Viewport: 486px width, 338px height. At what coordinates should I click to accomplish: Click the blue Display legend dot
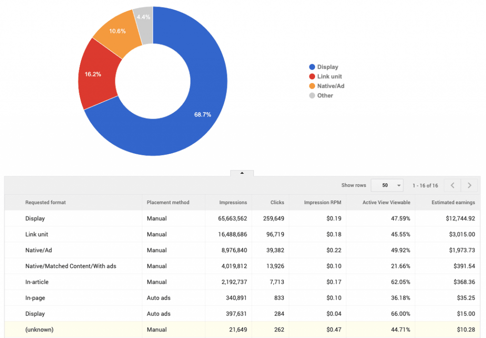coord(312,67)
